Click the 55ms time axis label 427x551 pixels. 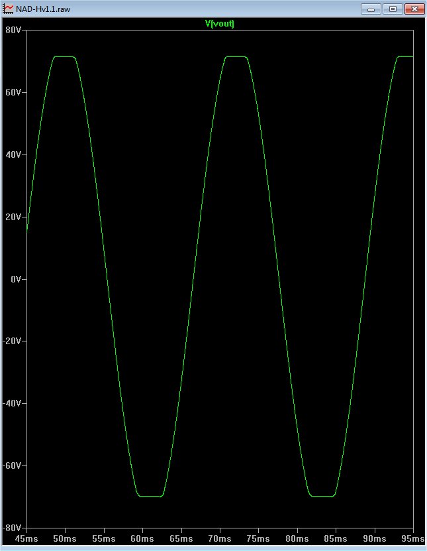pyautogui.click(x=104, y=538)
